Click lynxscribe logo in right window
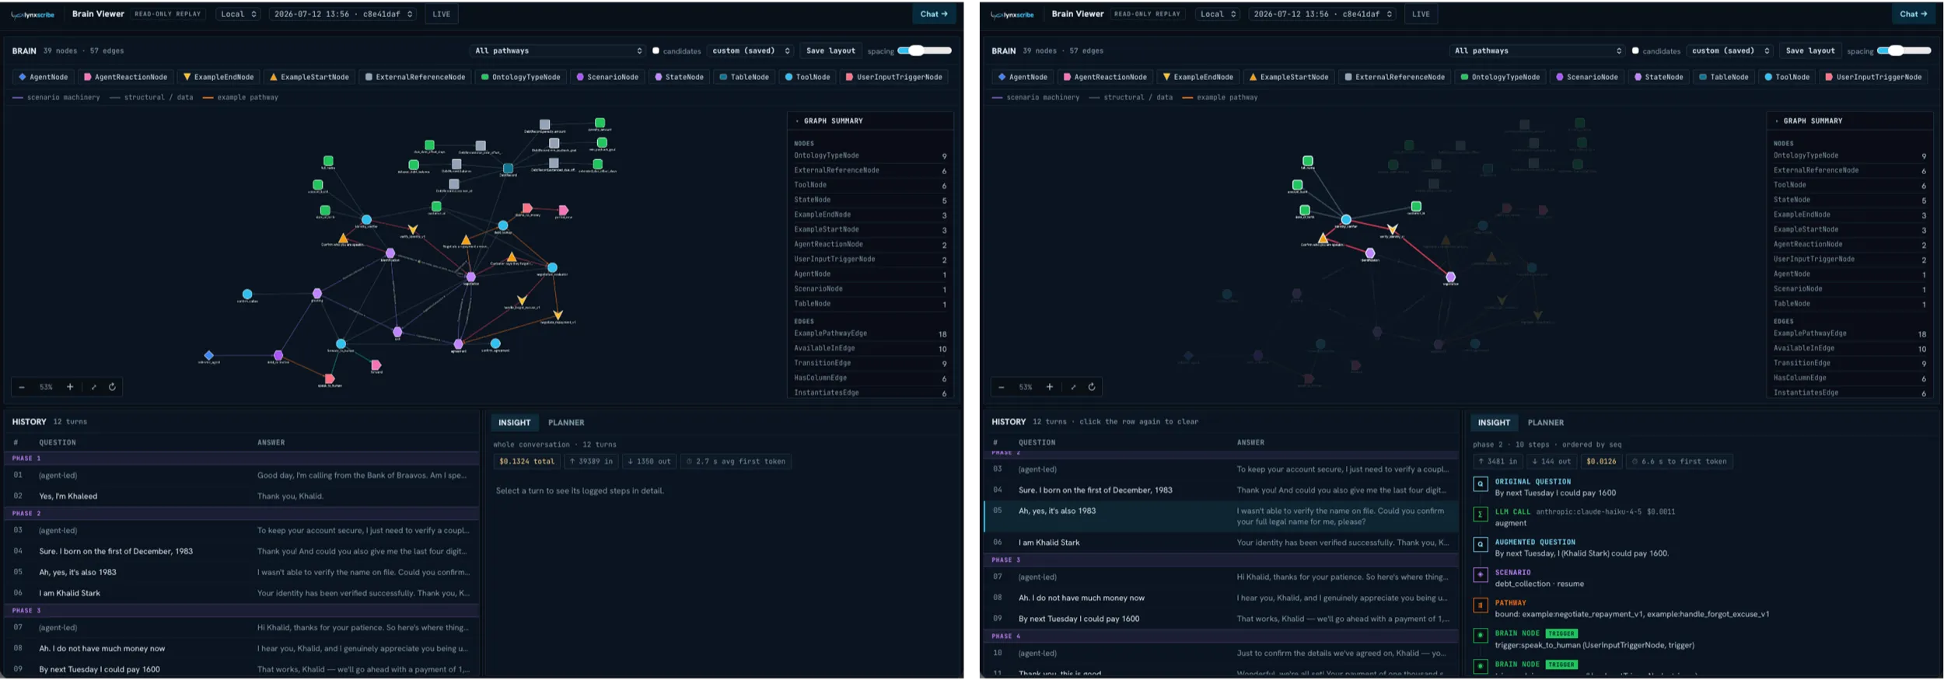Screen dimensions: 1944x680 point(1012,14)
